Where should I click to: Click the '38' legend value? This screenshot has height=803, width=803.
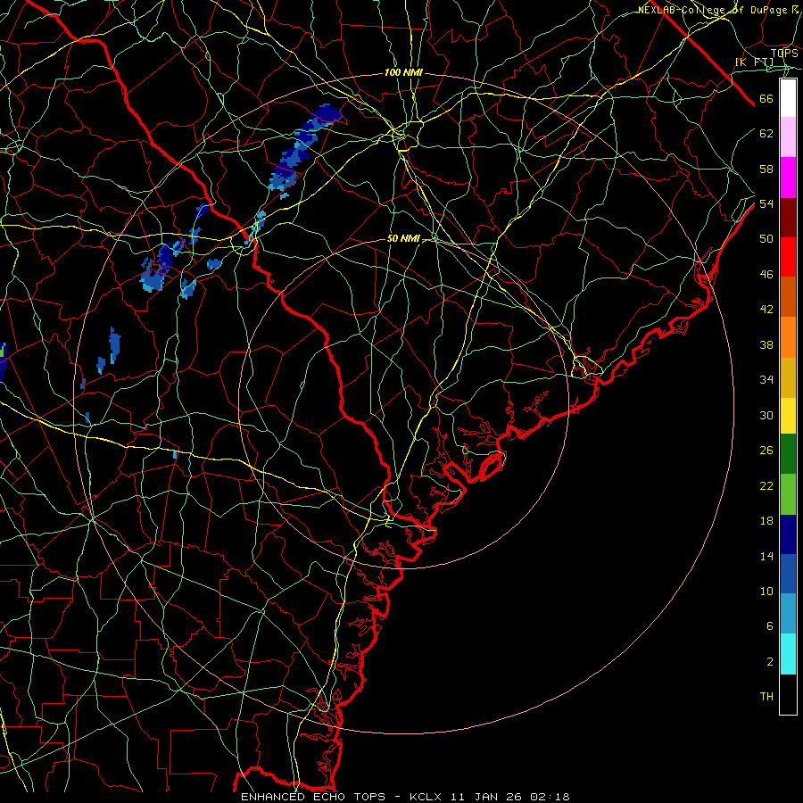tap(766, 344)
